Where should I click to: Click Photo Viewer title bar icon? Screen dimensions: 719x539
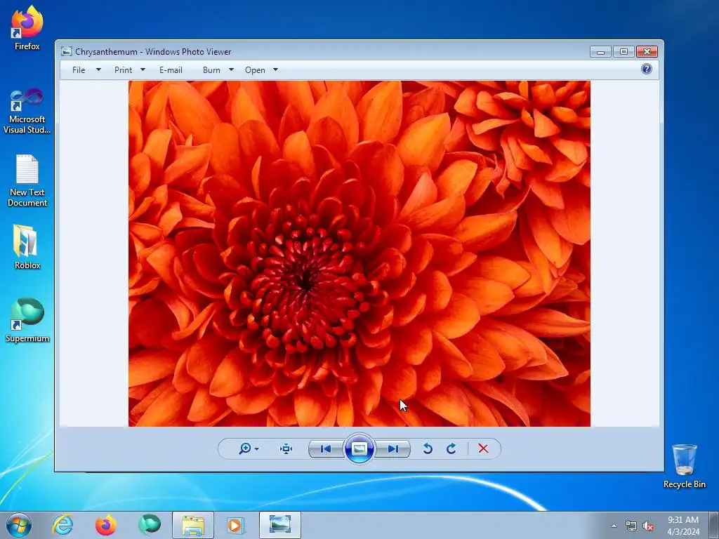(x=67, y=51)
